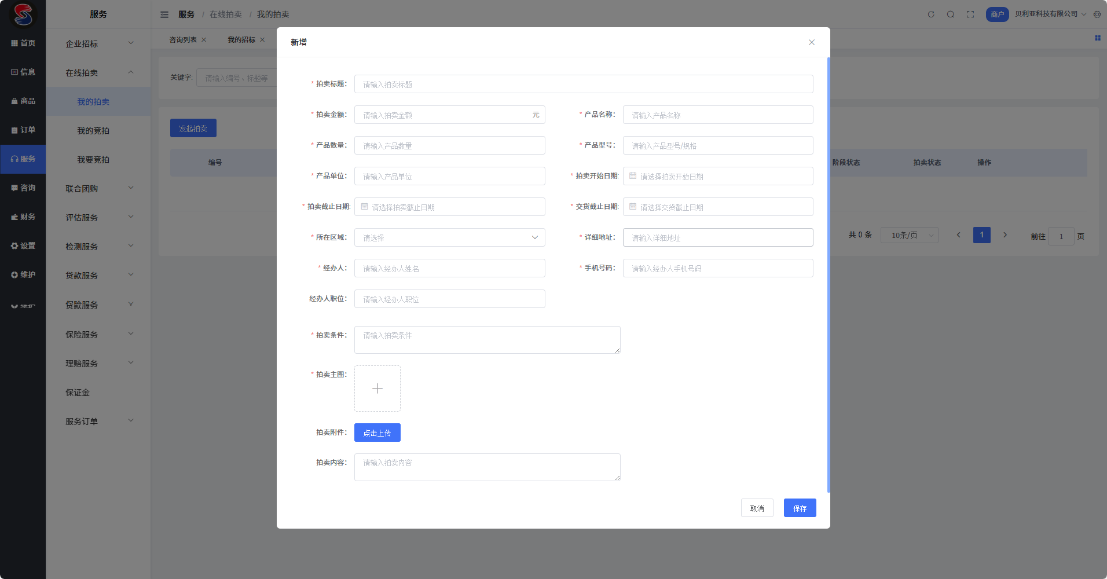Image resolution: width=1107 pixels, height=579 pixels.
Task: Open the 10条/页 page size dropdown
Action: [909, 235]
